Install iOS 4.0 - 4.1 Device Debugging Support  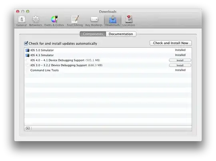[180, 60]
